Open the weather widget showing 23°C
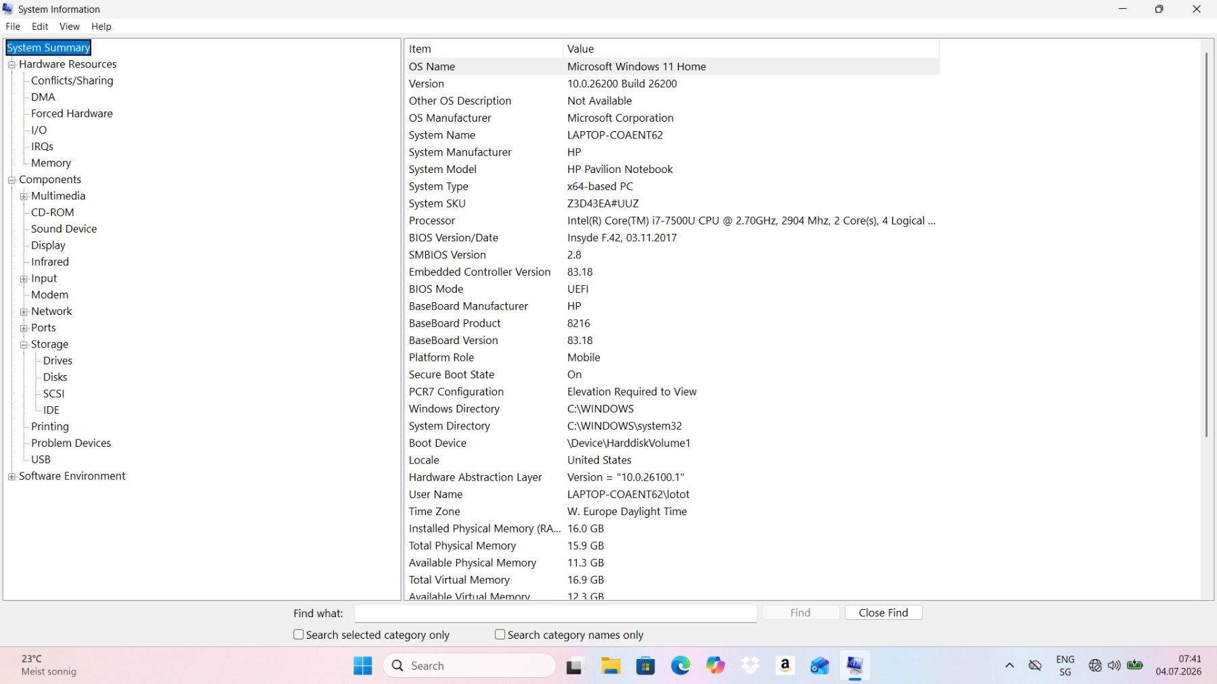This screenshot has height=684, width=1217. (x=49, y=665)
